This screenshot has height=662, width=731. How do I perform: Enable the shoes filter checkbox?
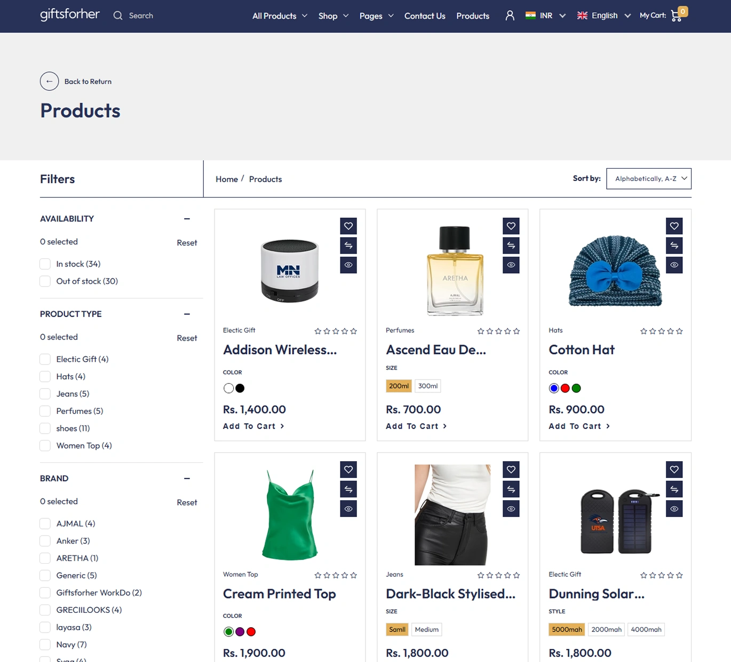(x=45, y=428)
